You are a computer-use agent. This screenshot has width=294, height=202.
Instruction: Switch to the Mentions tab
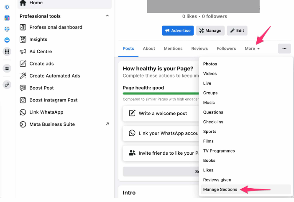173,49
